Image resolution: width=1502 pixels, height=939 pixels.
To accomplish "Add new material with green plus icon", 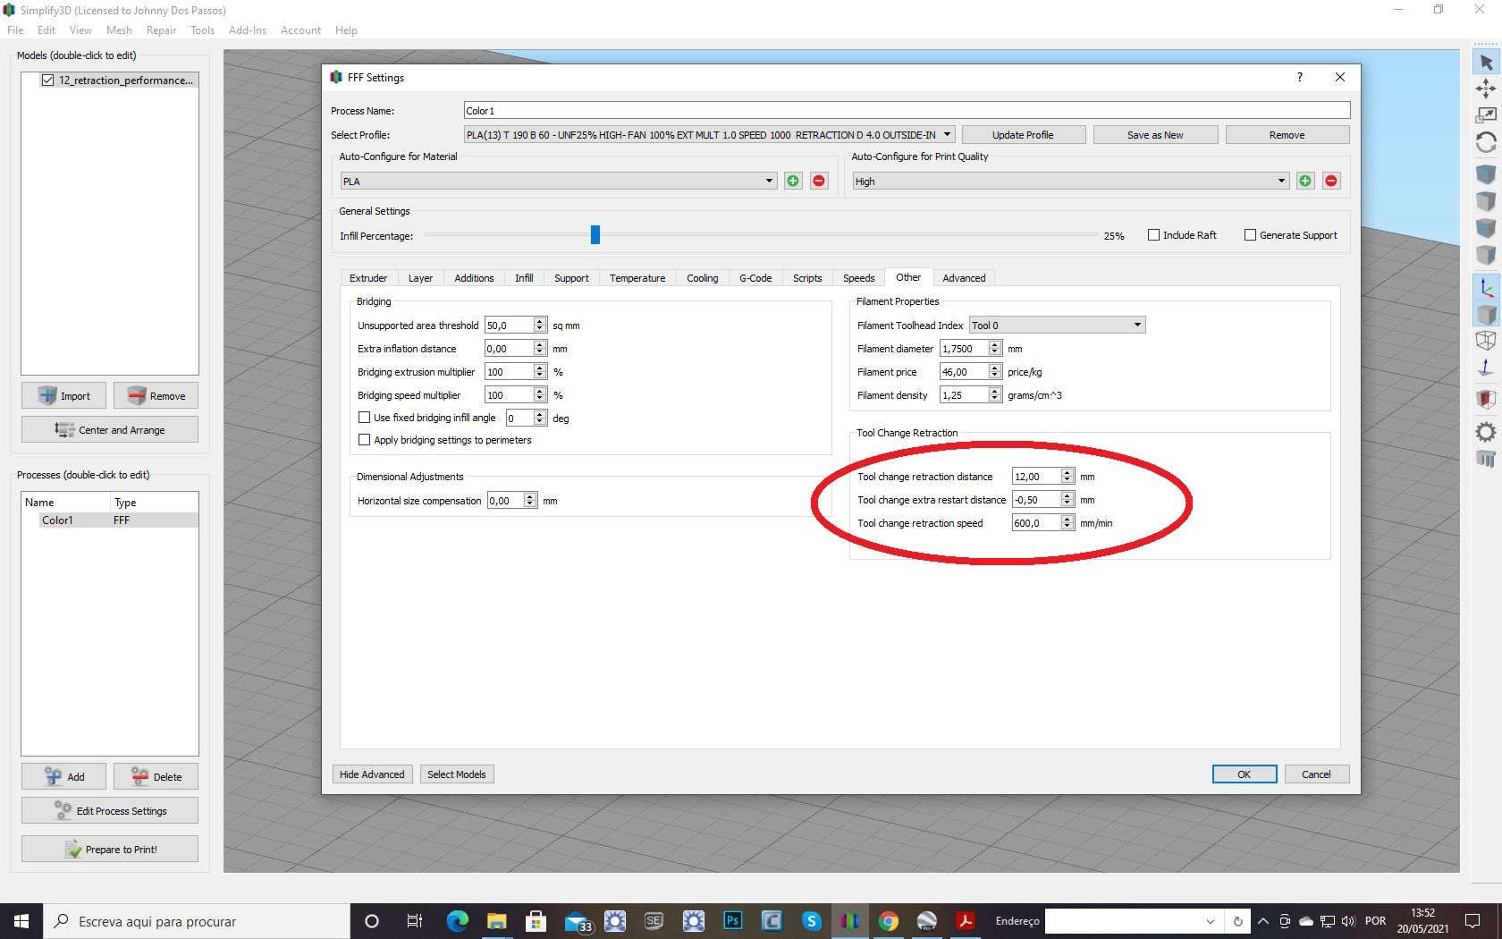I will point(793,181).
